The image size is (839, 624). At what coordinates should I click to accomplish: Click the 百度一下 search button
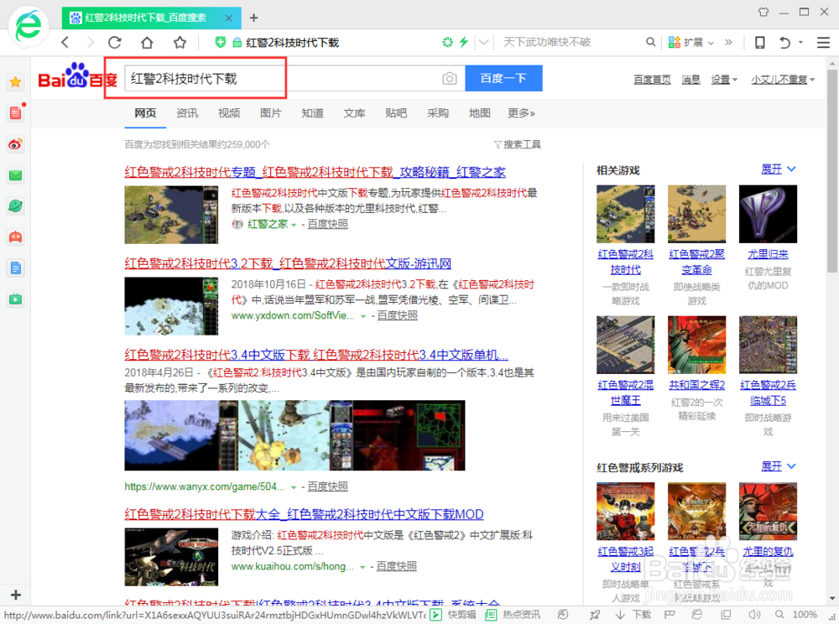point(503,78)
